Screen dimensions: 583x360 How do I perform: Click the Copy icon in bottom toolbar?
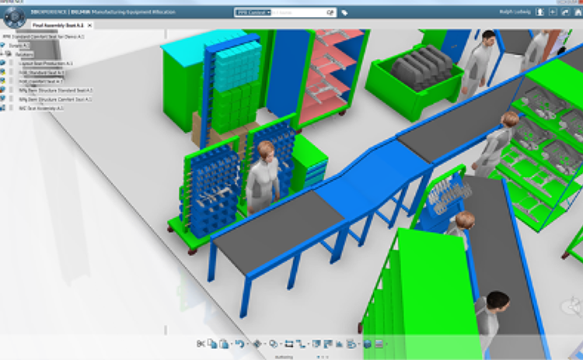pos(212,344)
